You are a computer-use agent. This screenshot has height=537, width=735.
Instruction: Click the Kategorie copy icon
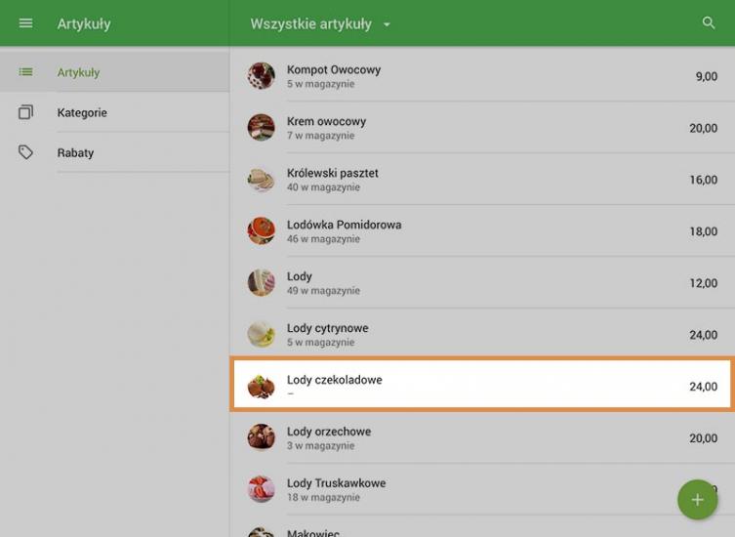[x=25, y=112]
